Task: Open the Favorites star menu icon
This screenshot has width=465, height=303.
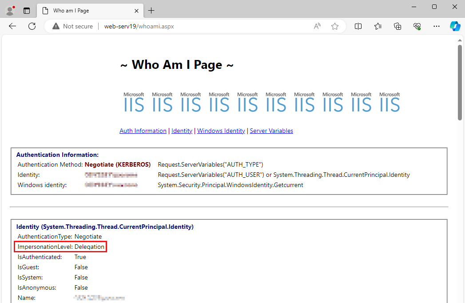Action: coord(378,26)
